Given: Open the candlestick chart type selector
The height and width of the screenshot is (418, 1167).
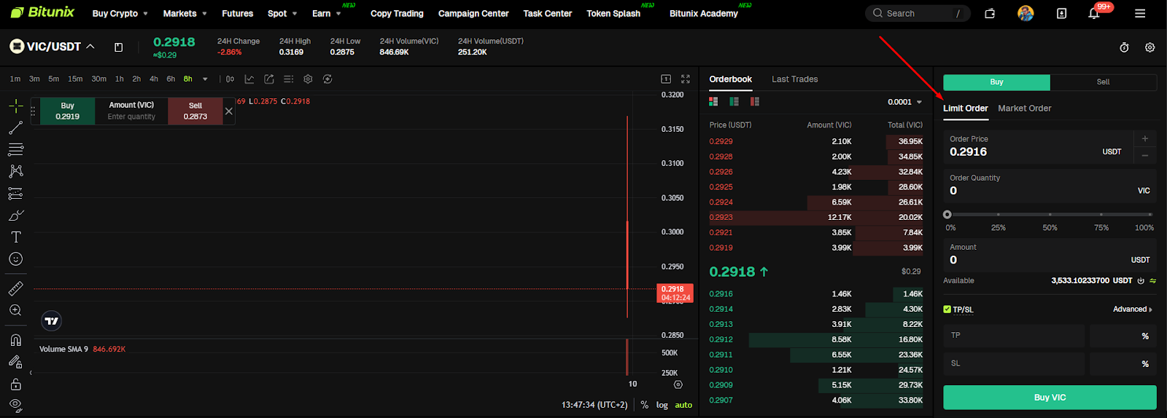Looking at the screenshot, I should coord(230,79).
